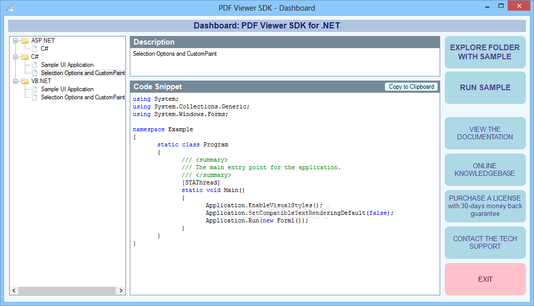Select Selection Options and CustomPaint under VB.NET
Image resolution: width=534 pixels, height=306 pixels.
(x=83, y=97)
